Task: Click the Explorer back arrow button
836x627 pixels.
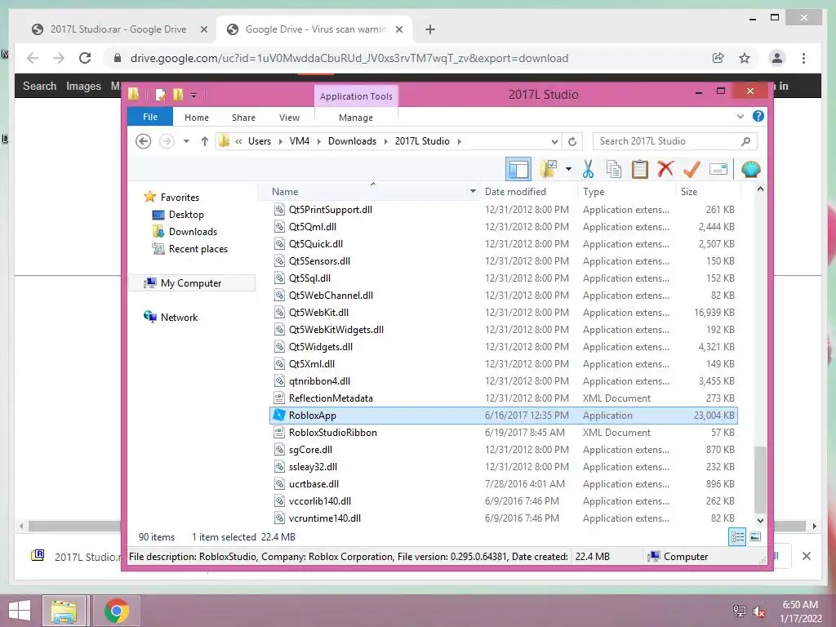Action: pyautogui.click(x=143, y=141)
